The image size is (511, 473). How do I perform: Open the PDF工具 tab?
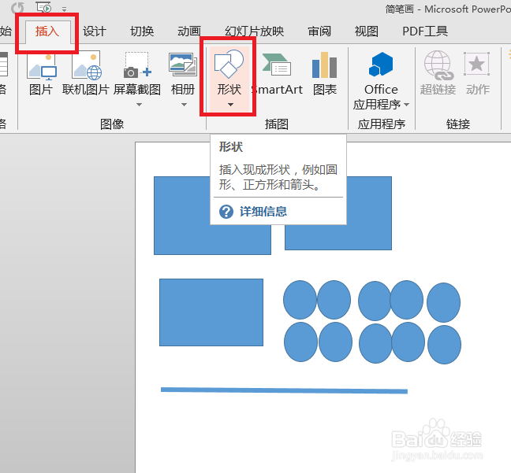pyautogui.click(x=425, y=31)
